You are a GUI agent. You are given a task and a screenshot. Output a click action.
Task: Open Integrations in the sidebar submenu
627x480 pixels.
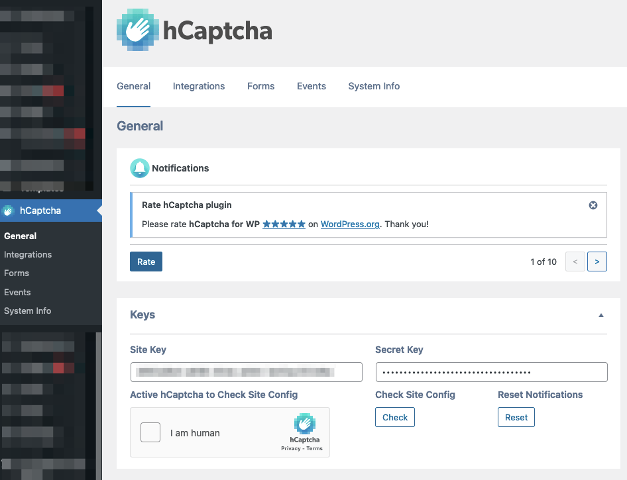28,255
